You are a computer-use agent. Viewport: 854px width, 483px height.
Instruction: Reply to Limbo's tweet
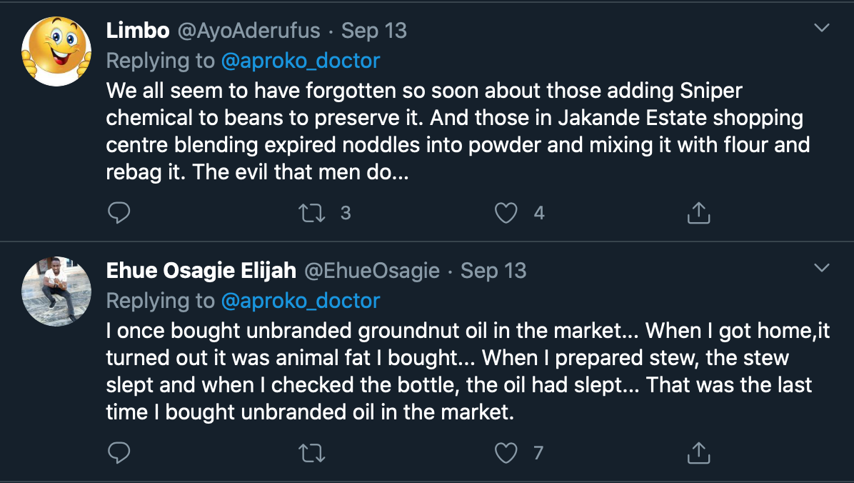click(x=119, y=212)
